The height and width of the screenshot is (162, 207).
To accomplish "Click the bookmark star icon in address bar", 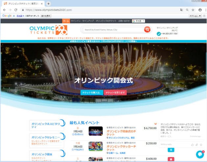I will coord(193,10).
